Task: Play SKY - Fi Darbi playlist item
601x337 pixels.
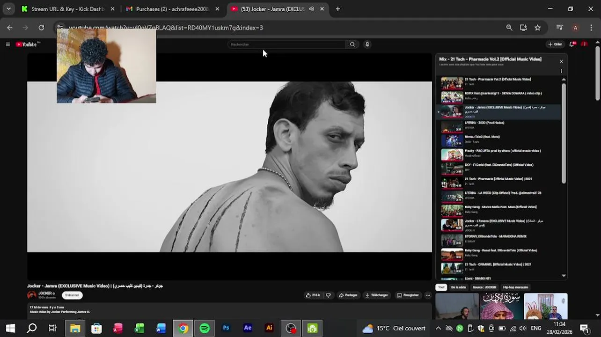Action: (498, 168)
